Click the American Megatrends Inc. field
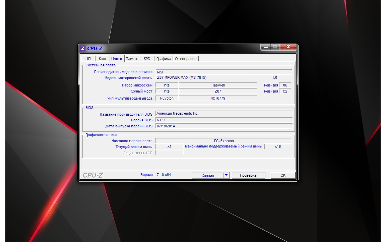 pyautogui.click(x=224, y=114)
